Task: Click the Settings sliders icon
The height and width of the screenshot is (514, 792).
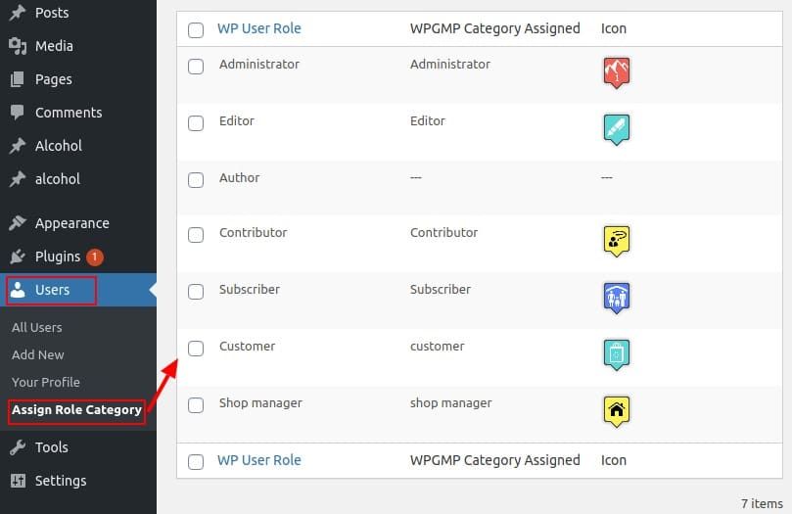Action: tap(18, 481)
